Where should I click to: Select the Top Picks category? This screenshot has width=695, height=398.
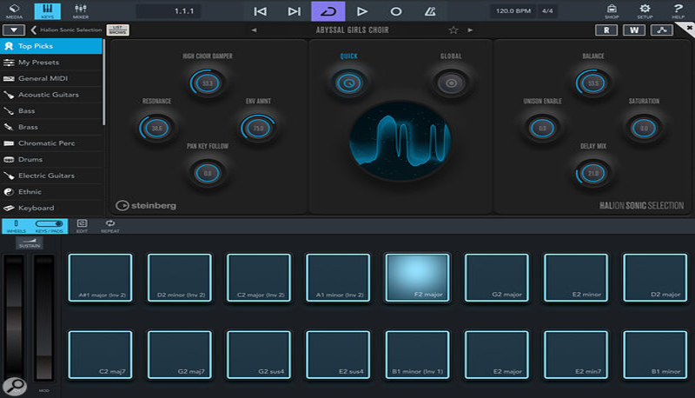(51, 46)
